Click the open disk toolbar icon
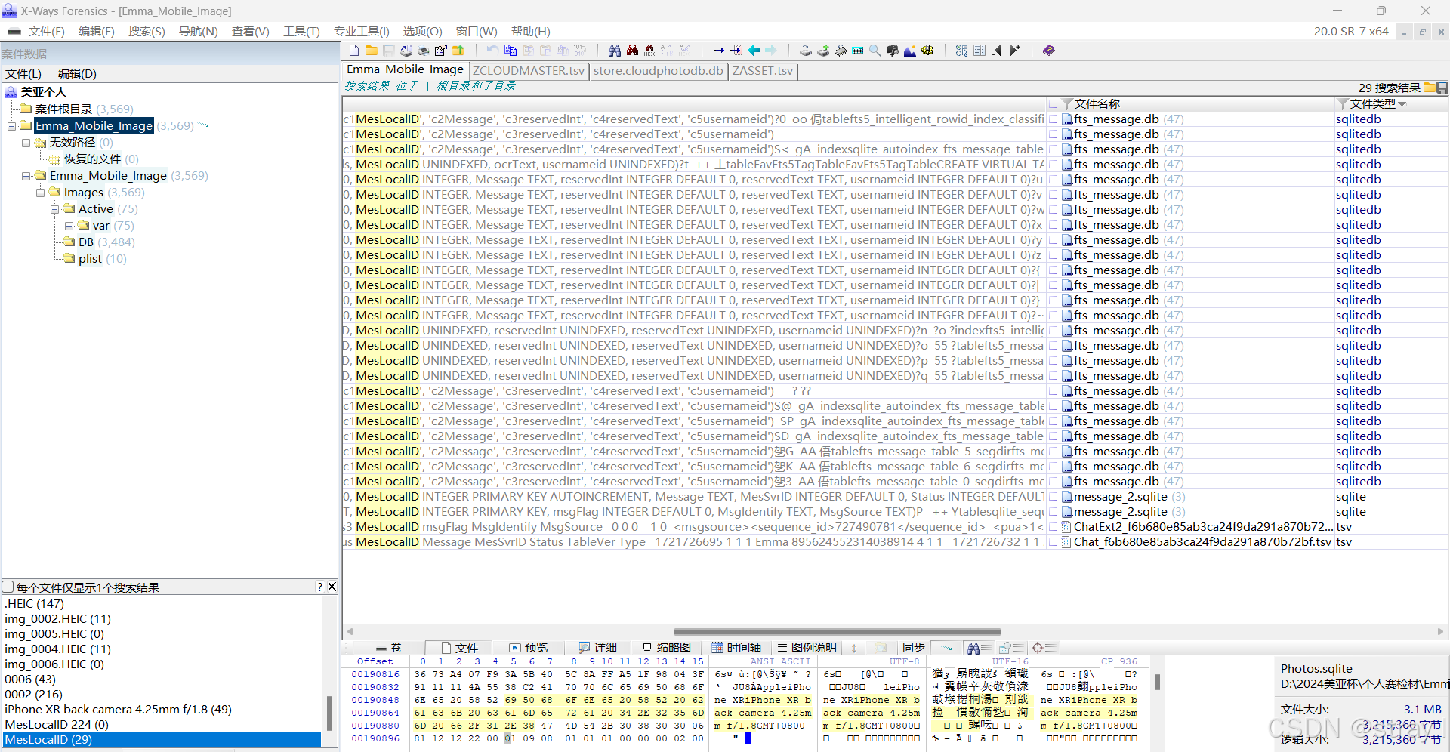Screen dimensions: 1450x752 click(x=806, y=51)
